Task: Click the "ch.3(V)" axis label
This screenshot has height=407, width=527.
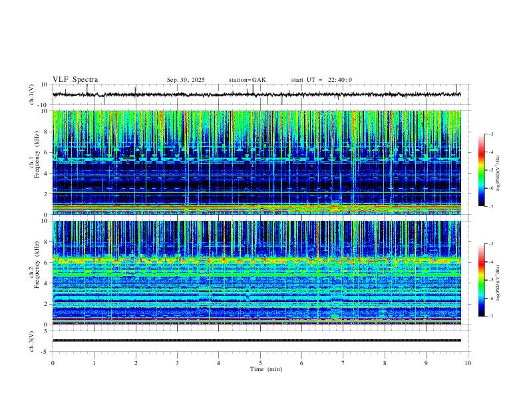Action: (32, 341)
